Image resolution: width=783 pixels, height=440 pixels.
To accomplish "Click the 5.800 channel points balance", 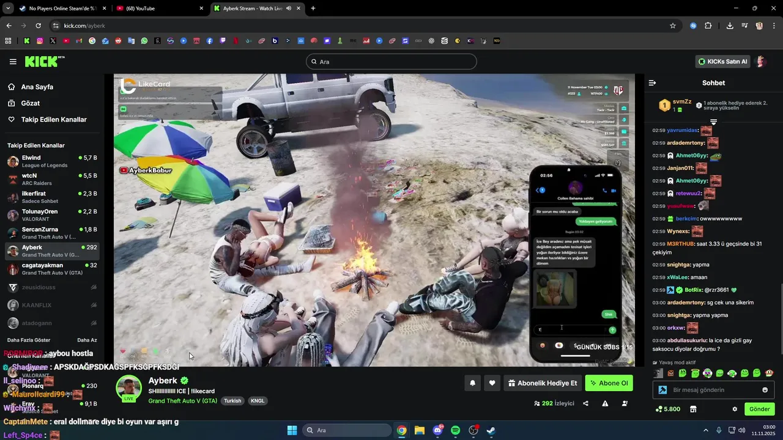I will [667, 409].
